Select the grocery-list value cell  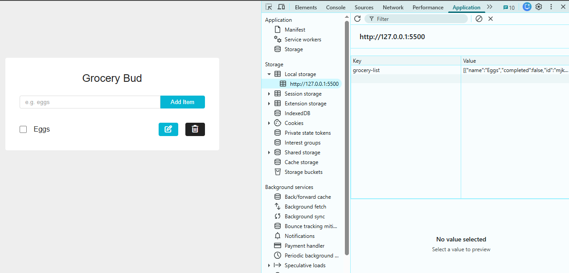515,70
